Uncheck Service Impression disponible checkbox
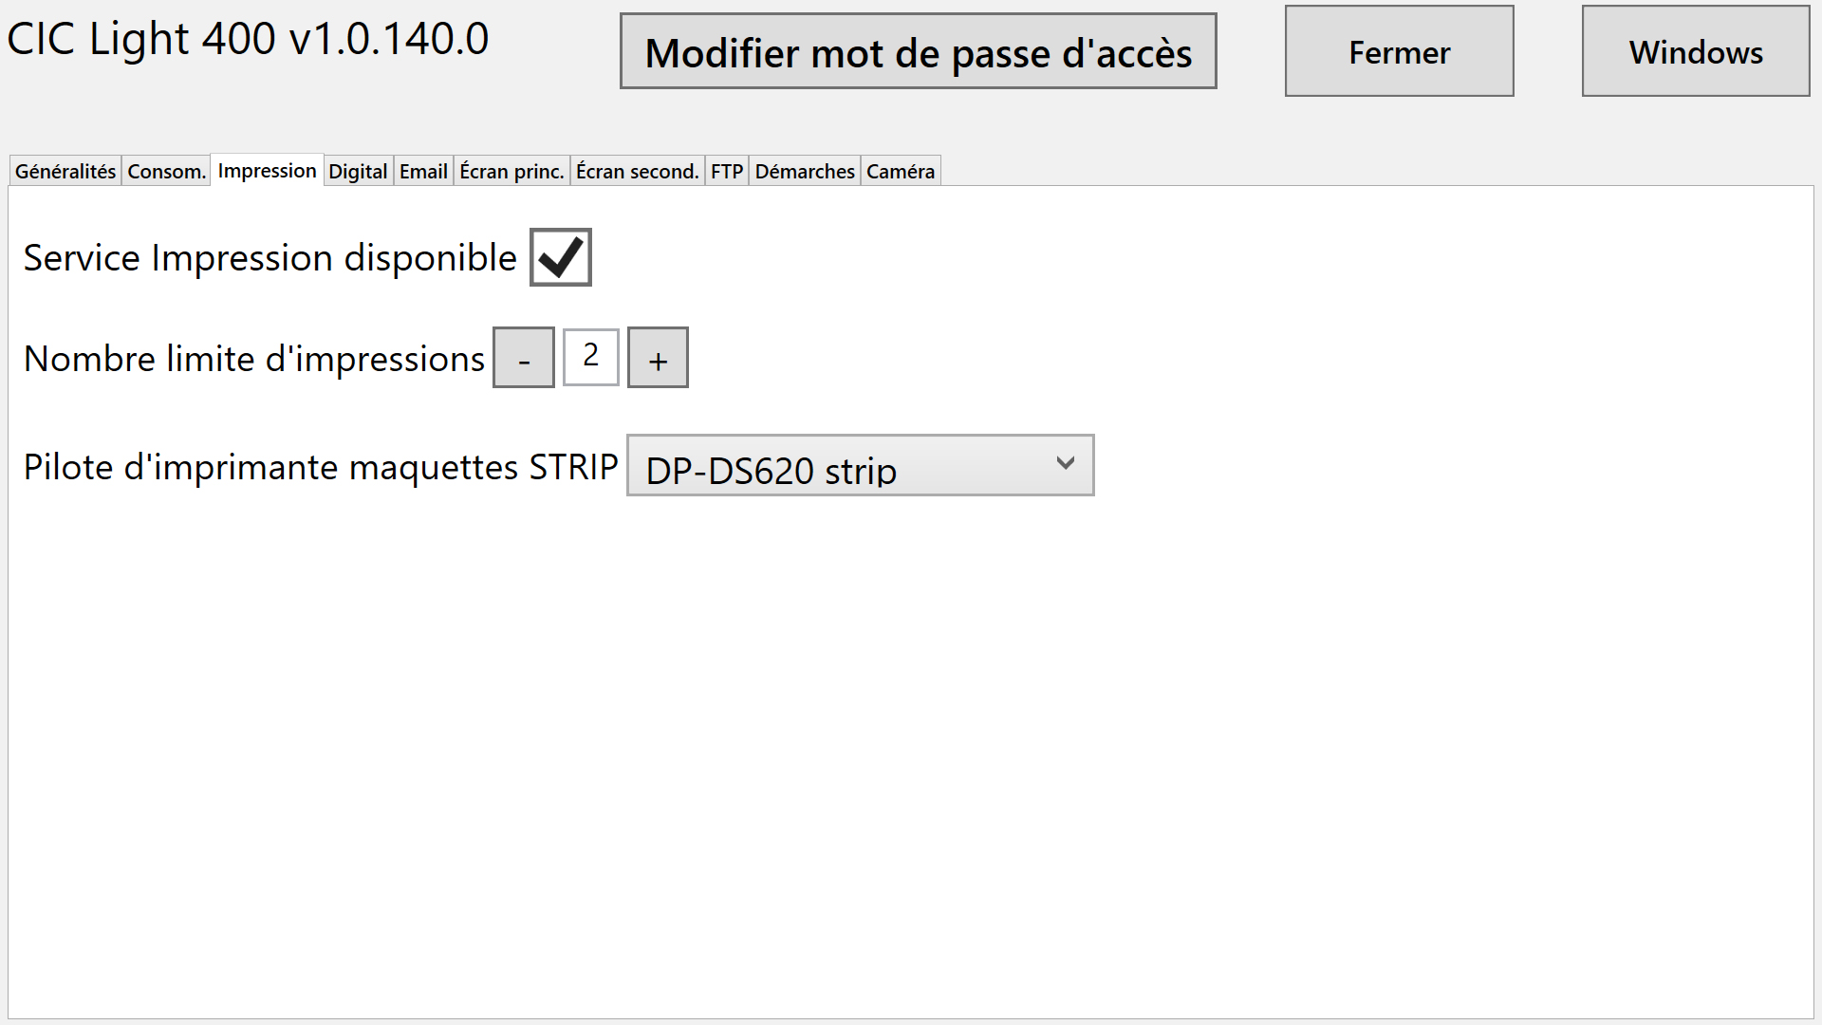Image resolution: width=1822 pixels, height=1025 pixels. (x=560, y=257)
